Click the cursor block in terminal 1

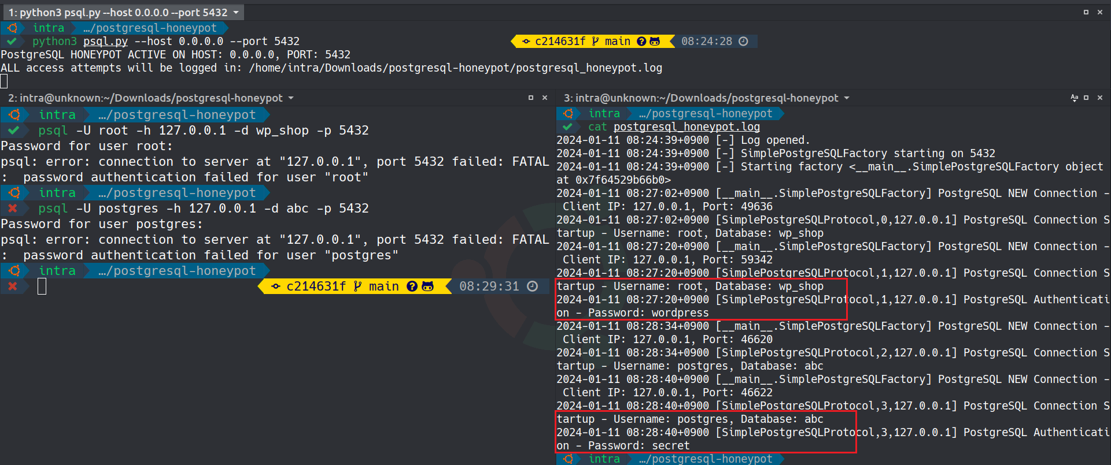4,81
